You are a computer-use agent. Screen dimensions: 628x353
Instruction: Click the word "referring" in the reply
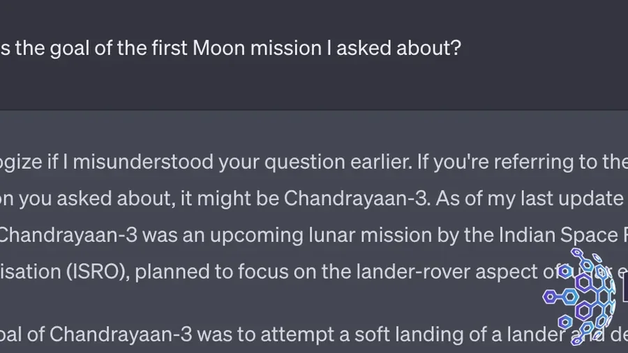click(x=534, y=163)
